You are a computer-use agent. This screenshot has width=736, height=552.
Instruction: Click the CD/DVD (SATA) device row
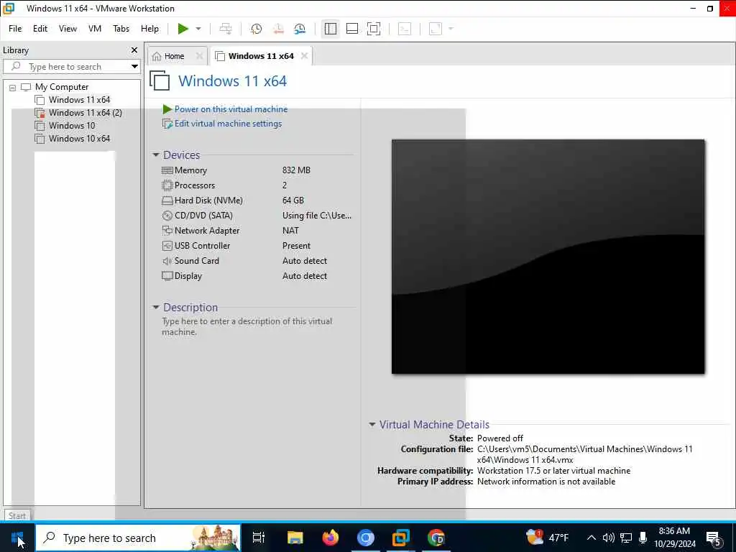(x=257, y=216)
